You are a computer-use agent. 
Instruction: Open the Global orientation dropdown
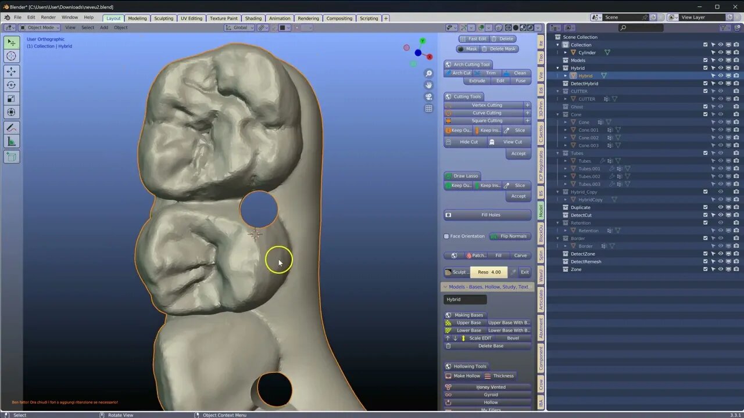pos(240,27)
